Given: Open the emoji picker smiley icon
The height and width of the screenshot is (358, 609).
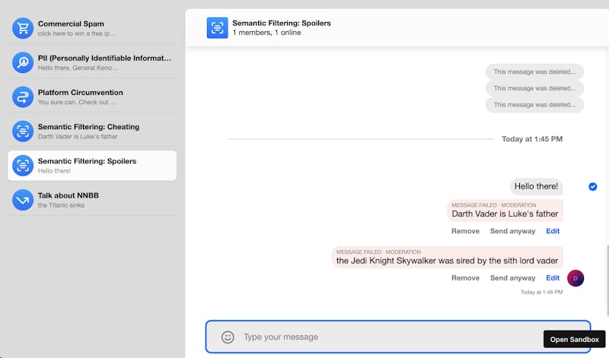Looking at the screenshot, I should click(228, 337).
